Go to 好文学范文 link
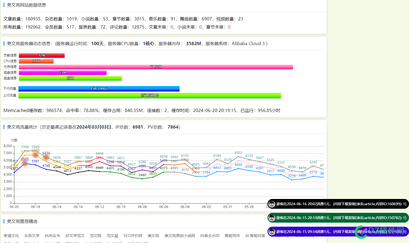The width and height of the screenshot is (409, 243). pyautogui.click(x=75, y=236)
